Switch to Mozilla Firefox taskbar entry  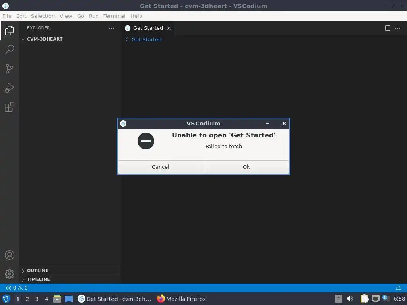(x=181, y=299)
